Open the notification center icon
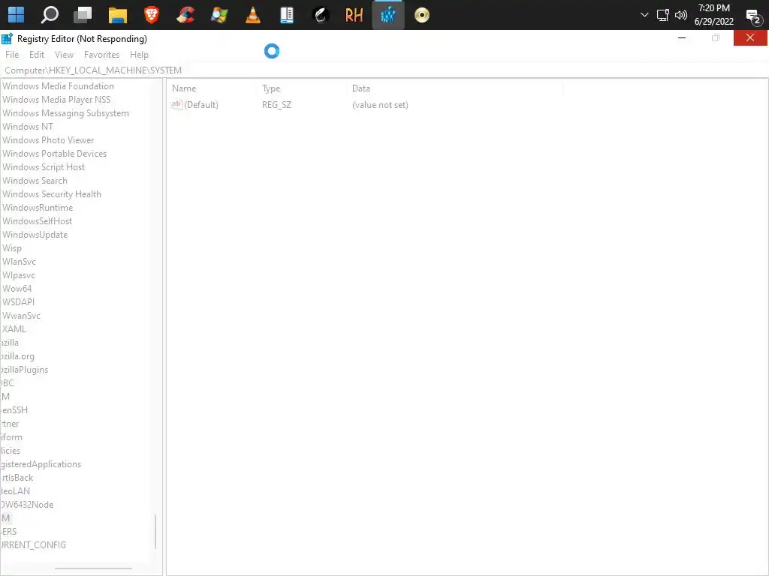 pyautogui.click(x=754, y=17)
